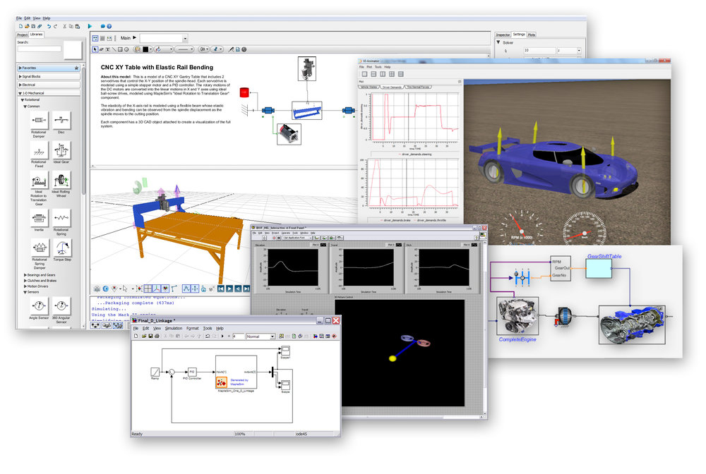Click the four-pane layout icon in VI-Animator
Screen dimensions: 706x474
pyautogui.click(x=391, y=74)
